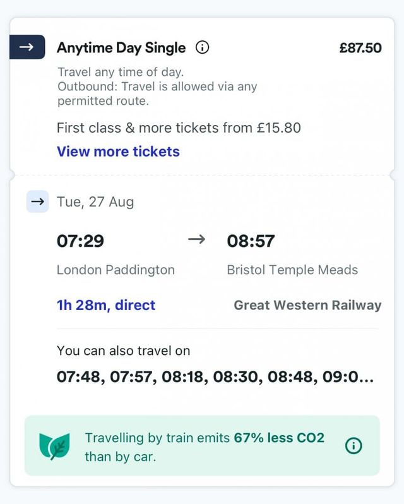The width and height of the screenshot is (404, 504).
Task: Click the £87.50 ticket price
Action: (360, 48)
